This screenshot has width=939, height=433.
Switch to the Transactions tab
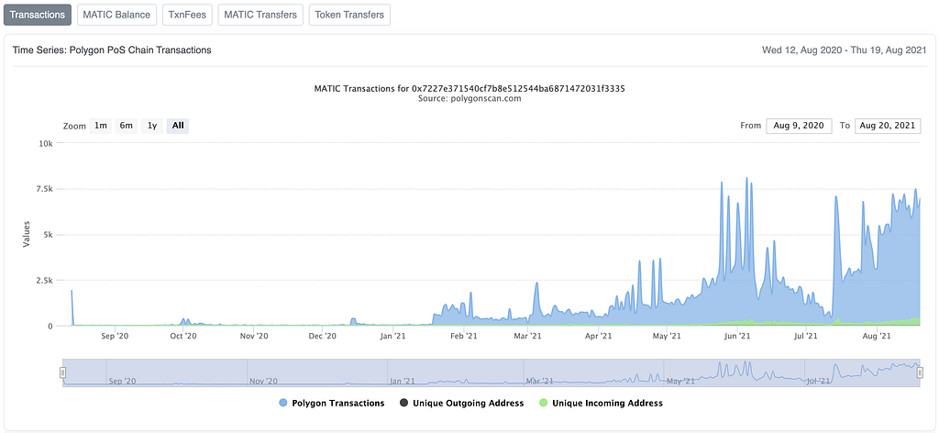[x=38, y=15]
